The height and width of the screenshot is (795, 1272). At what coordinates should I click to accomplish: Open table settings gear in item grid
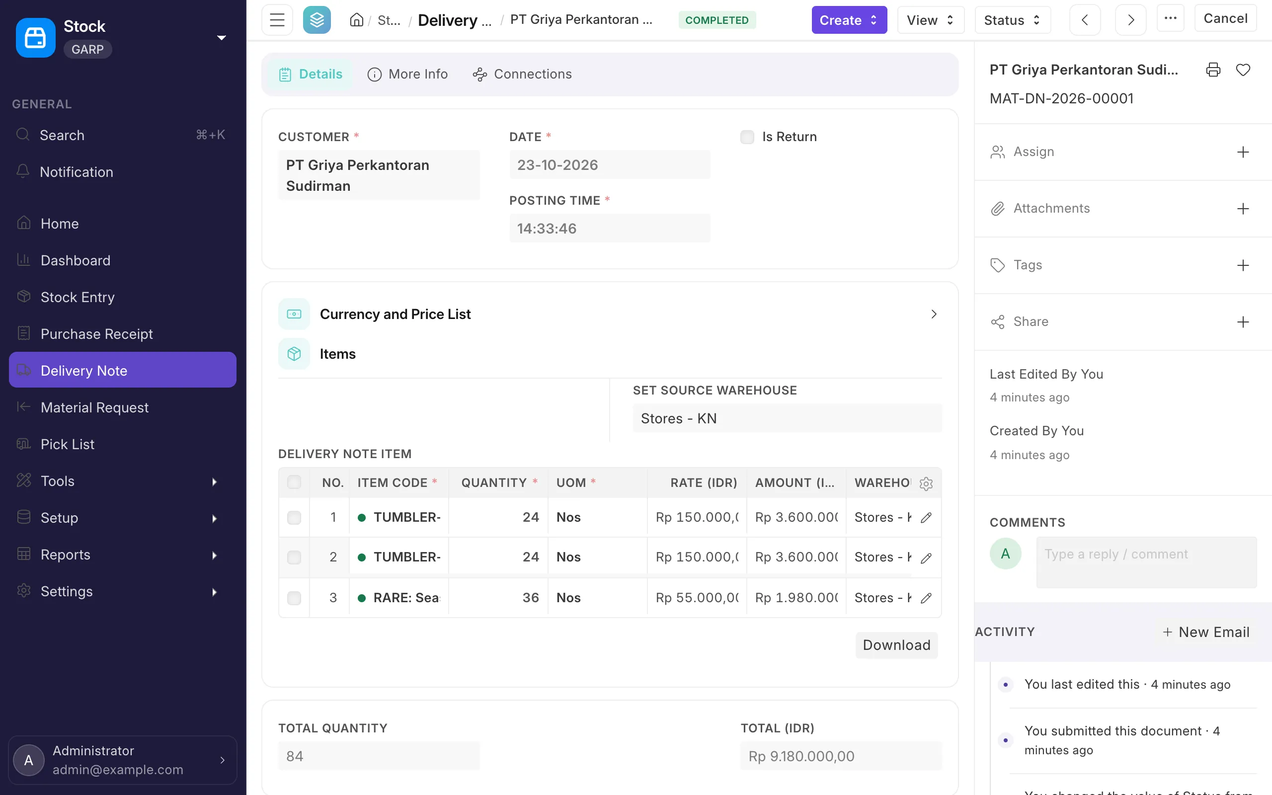click(926, 483)
